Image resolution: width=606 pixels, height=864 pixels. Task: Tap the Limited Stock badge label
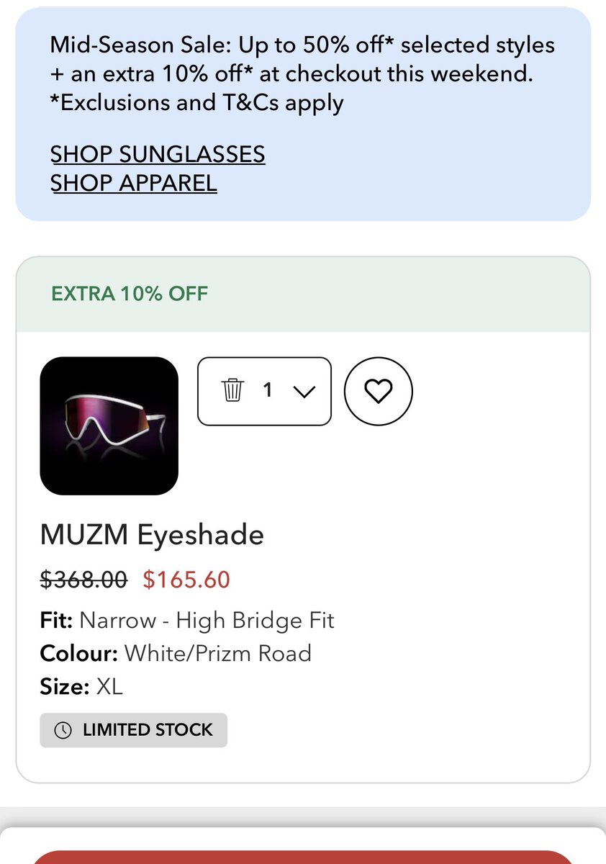pos(148,730)
